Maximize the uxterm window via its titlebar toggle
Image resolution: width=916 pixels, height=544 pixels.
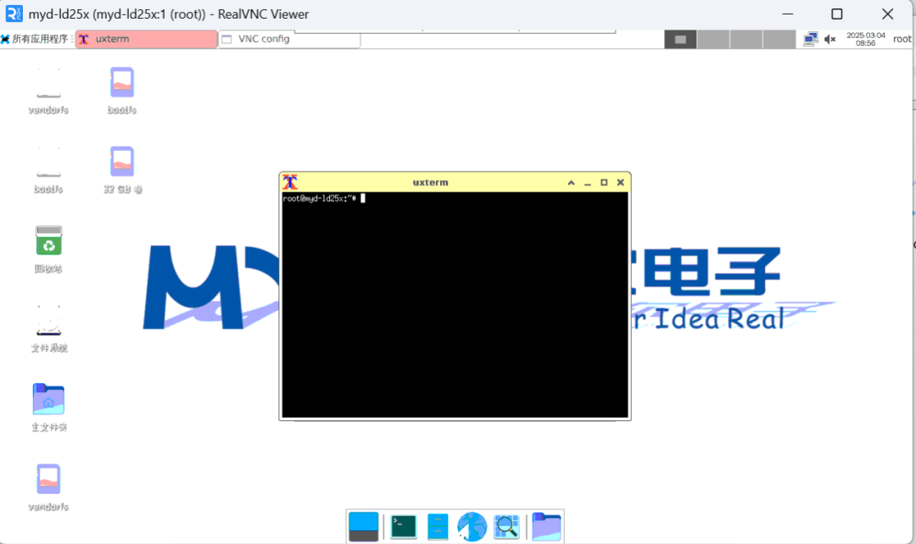pos(603,181)
